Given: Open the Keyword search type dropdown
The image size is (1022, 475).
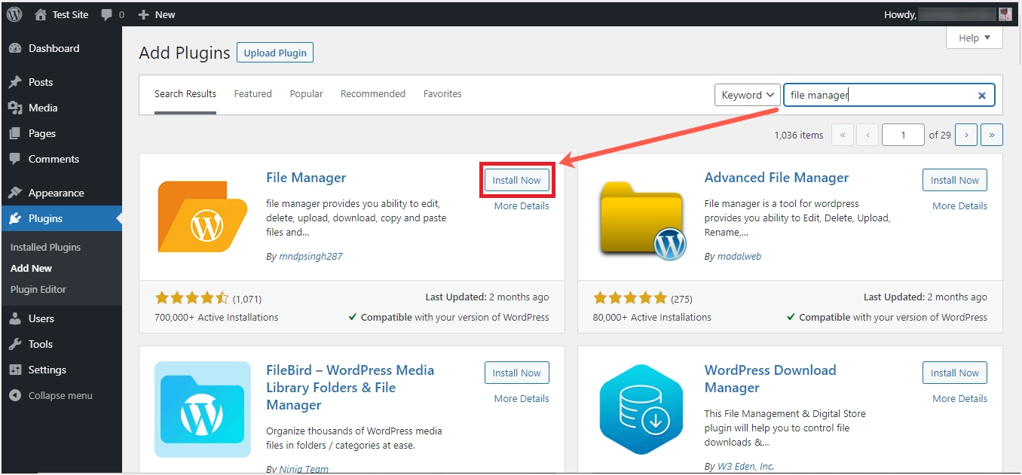Looking at the screenshot, I should (x=747, y=95).
